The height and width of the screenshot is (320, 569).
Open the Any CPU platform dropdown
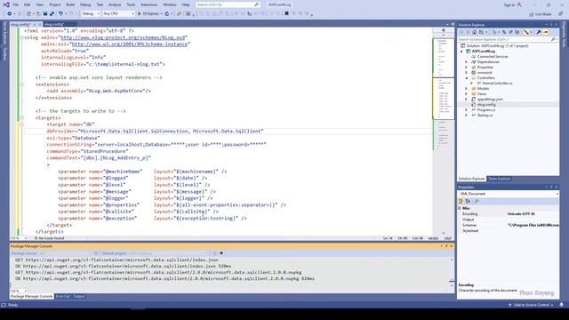coord(118,14)
